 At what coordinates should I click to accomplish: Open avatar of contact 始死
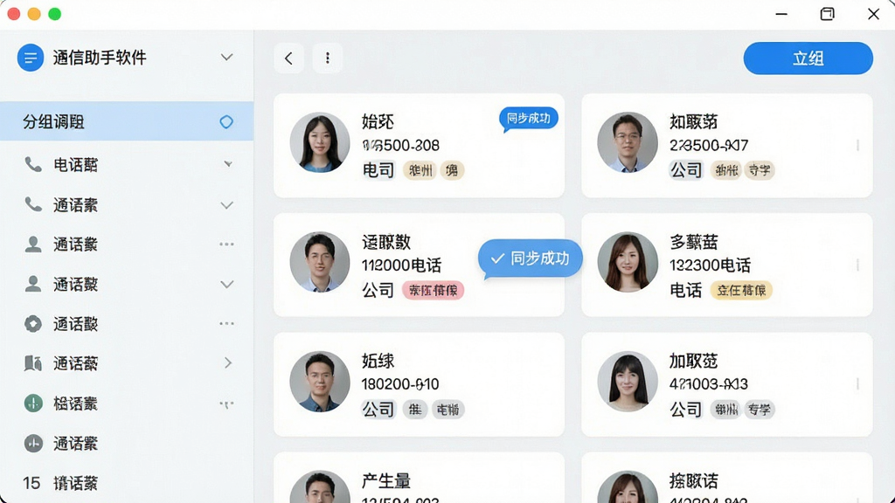320,142
